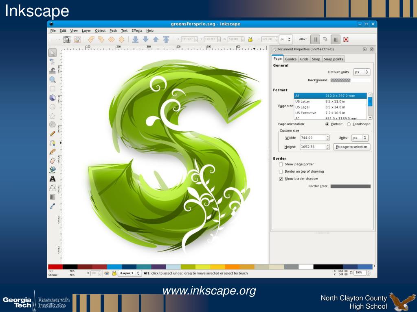Select the Pen Bezier tool
Image resolution: width=417 pixels, height=312 pixels.
pos(53,143)
